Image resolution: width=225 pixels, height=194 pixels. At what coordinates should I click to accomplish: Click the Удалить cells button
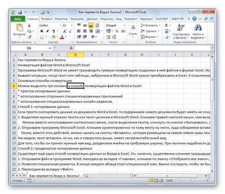pyautogui.click(x=149, y=31)
